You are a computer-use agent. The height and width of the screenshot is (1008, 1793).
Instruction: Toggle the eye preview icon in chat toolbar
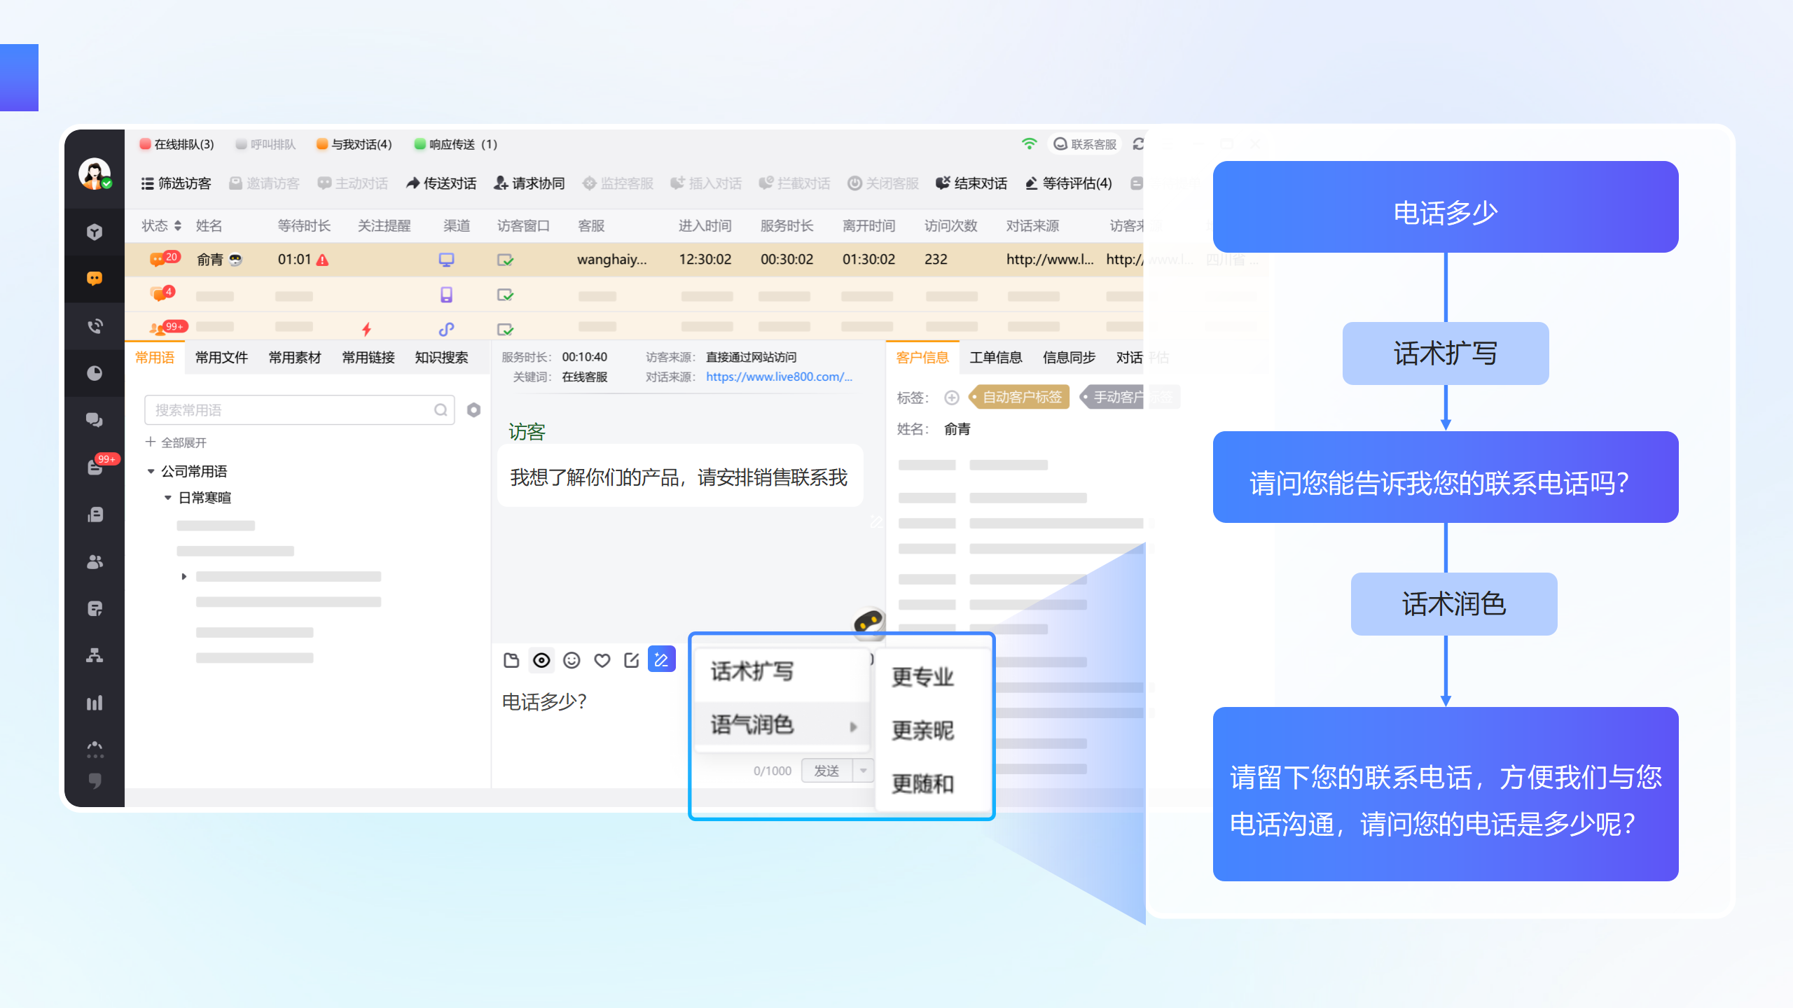point(541,660)
